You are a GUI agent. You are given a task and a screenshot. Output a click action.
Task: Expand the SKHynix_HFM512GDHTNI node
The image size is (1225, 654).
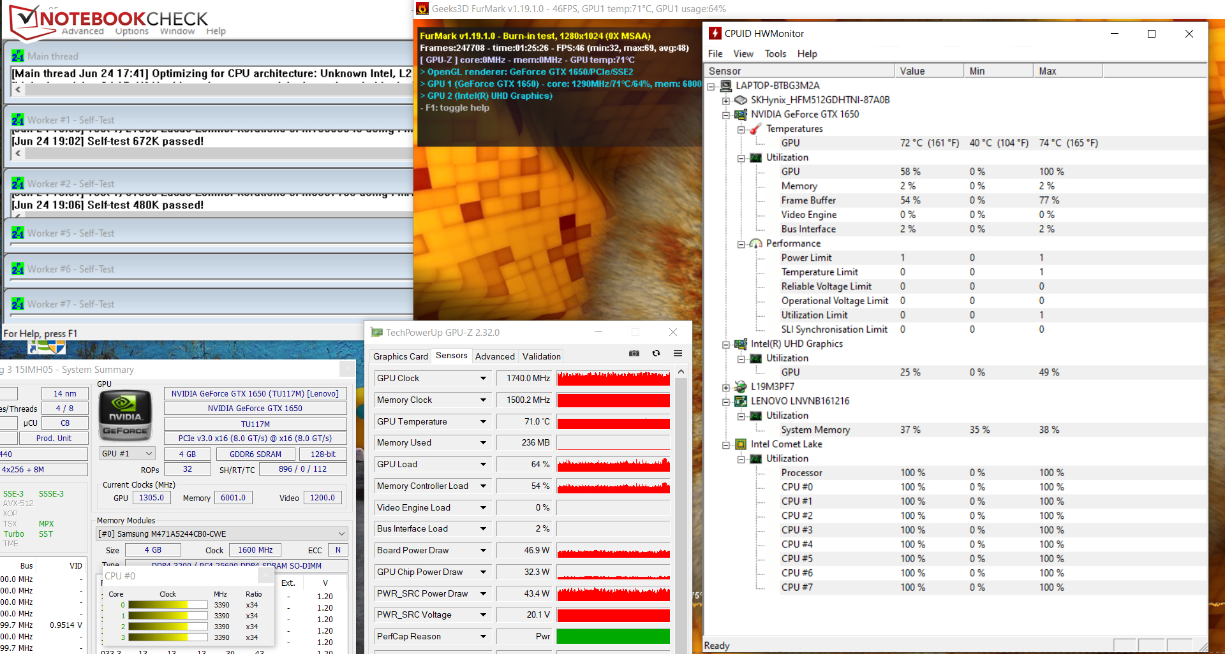(x=726, y=101)
